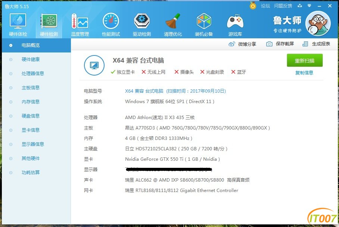
Task: Click the gold medal icon in title bar
Action: tap(253, 6)
